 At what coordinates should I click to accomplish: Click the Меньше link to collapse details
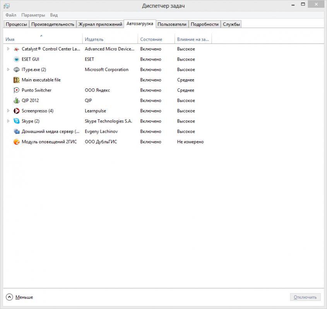coord(24,297)
